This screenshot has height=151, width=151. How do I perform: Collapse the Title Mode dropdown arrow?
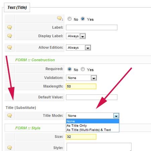click(116, 116)
